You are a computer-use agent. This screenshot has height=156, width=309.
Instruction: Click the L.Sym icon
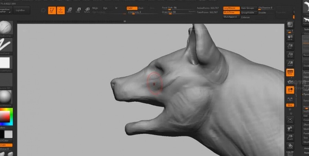[290, 99]
